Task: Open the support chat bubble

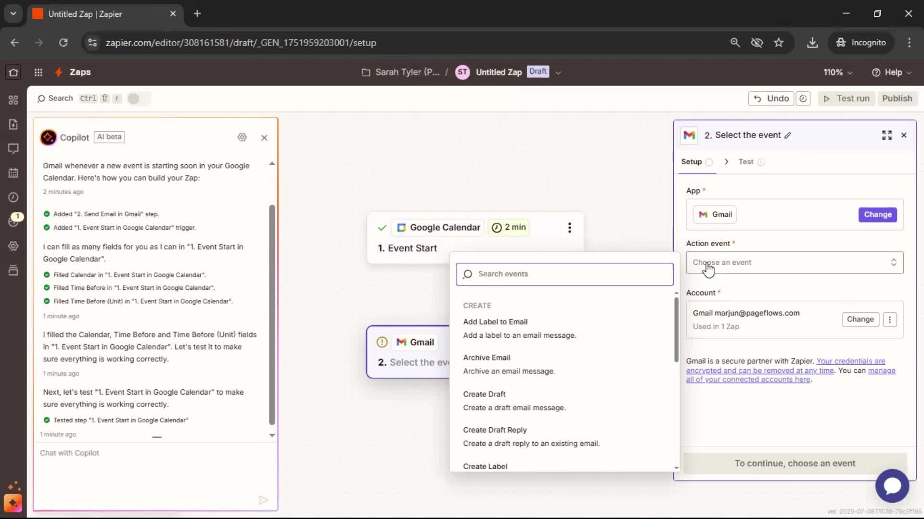Action: 892,486
